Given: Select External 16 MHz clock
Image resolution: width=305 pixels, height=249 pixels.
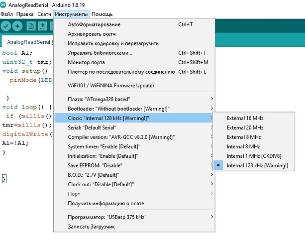Looking at the screenshot, I should (253, 118).
